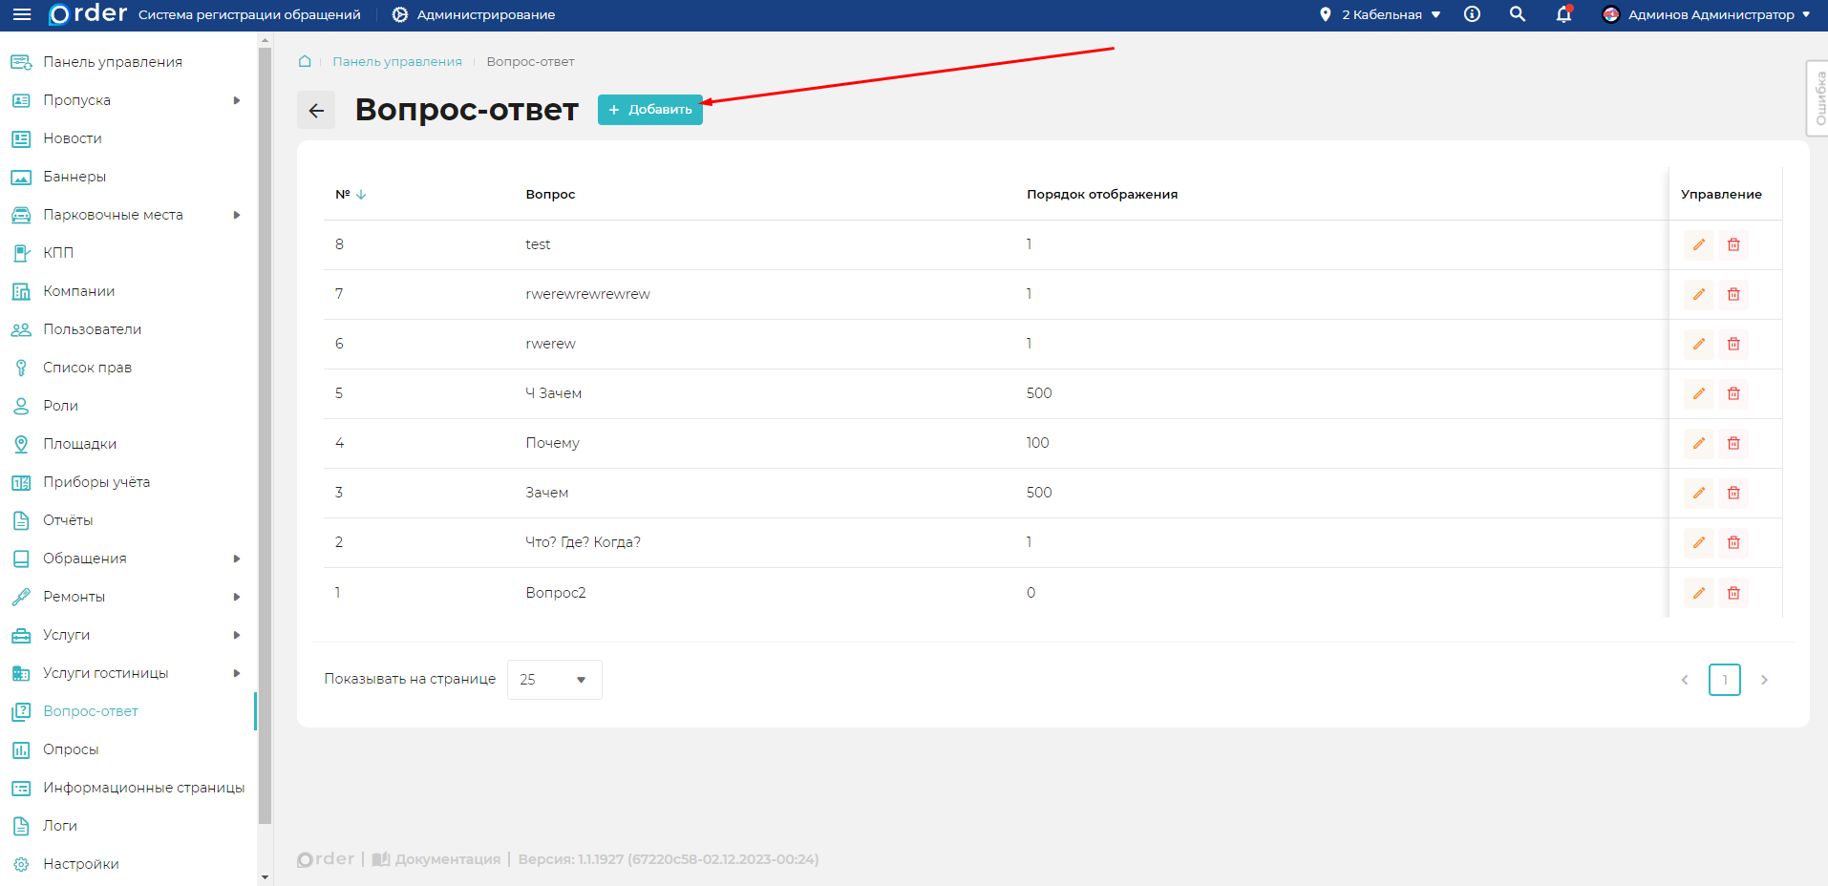This screenshot has height=886, width=1828.
Task: Open the notifications bell
Action: (x=1563, y=14)
